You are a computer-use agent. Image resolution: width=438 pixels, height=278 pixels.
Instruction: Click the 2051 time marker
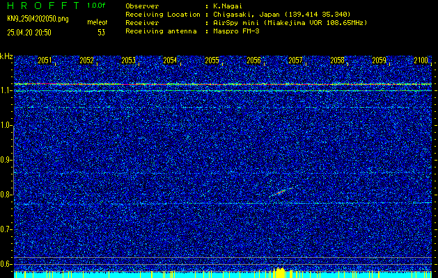(45, 60)
